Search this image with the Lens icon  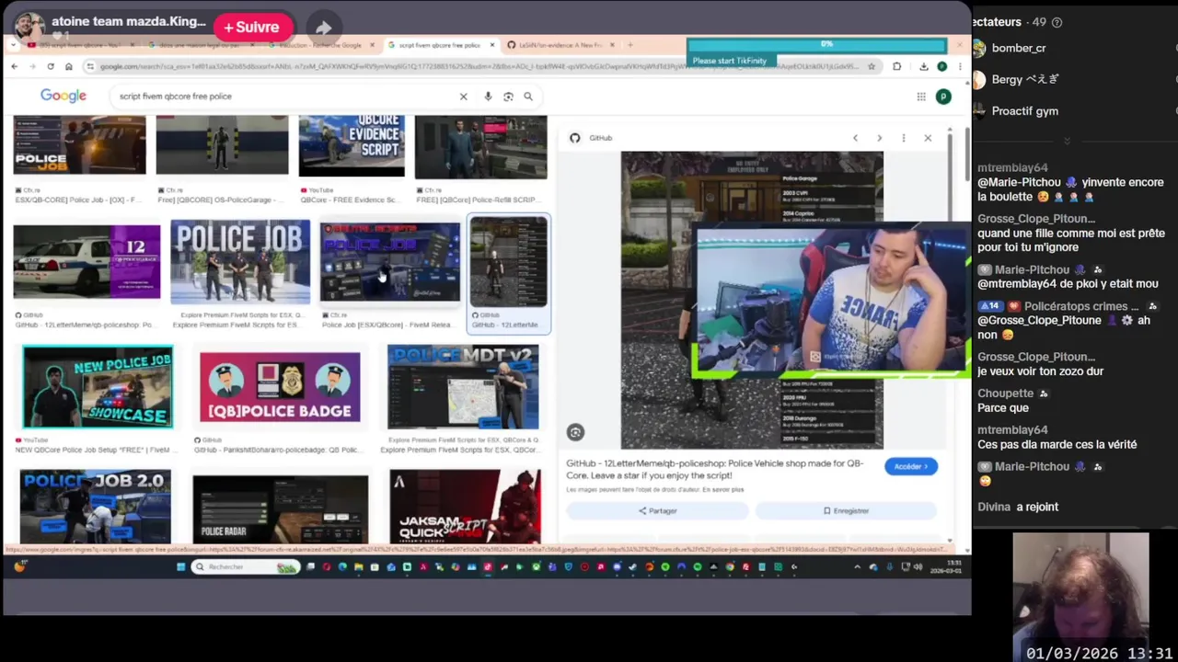(575, 432)
